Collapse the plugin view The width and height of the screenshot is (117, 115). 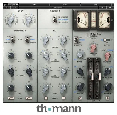point(13,4)
